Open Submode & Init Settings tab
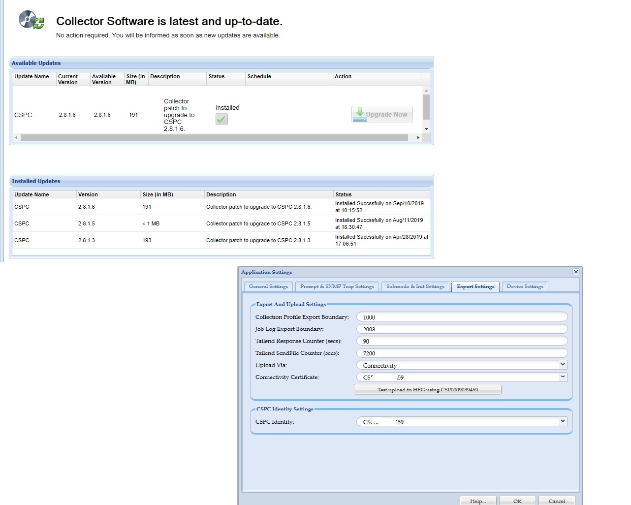631x505 pixels. pyautogui.click(x=415, y=286)
